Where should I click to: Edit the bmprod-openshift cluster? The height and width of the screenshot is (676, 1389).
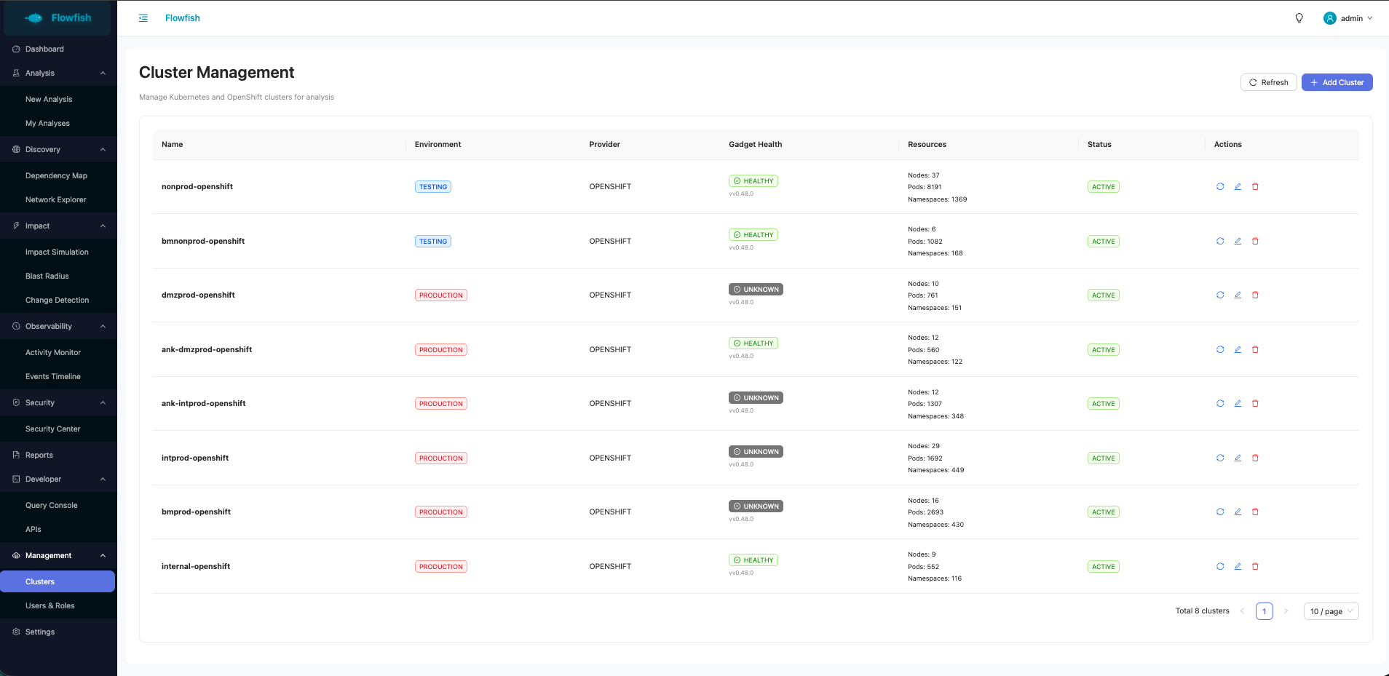[x=1238, y=512]
